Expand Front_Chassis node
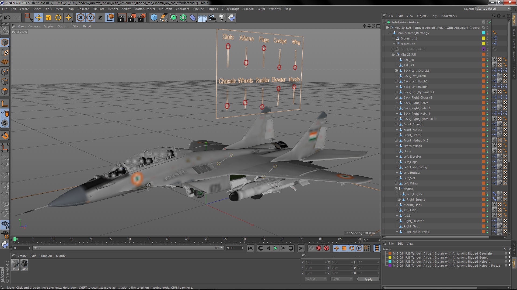The image size is (517, 290). (x=396, y=124)
